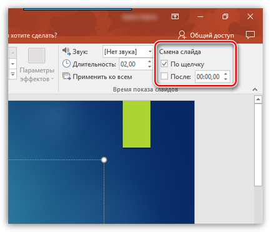Collapse the ribbon with the chevron arrow

click(255, 89)
